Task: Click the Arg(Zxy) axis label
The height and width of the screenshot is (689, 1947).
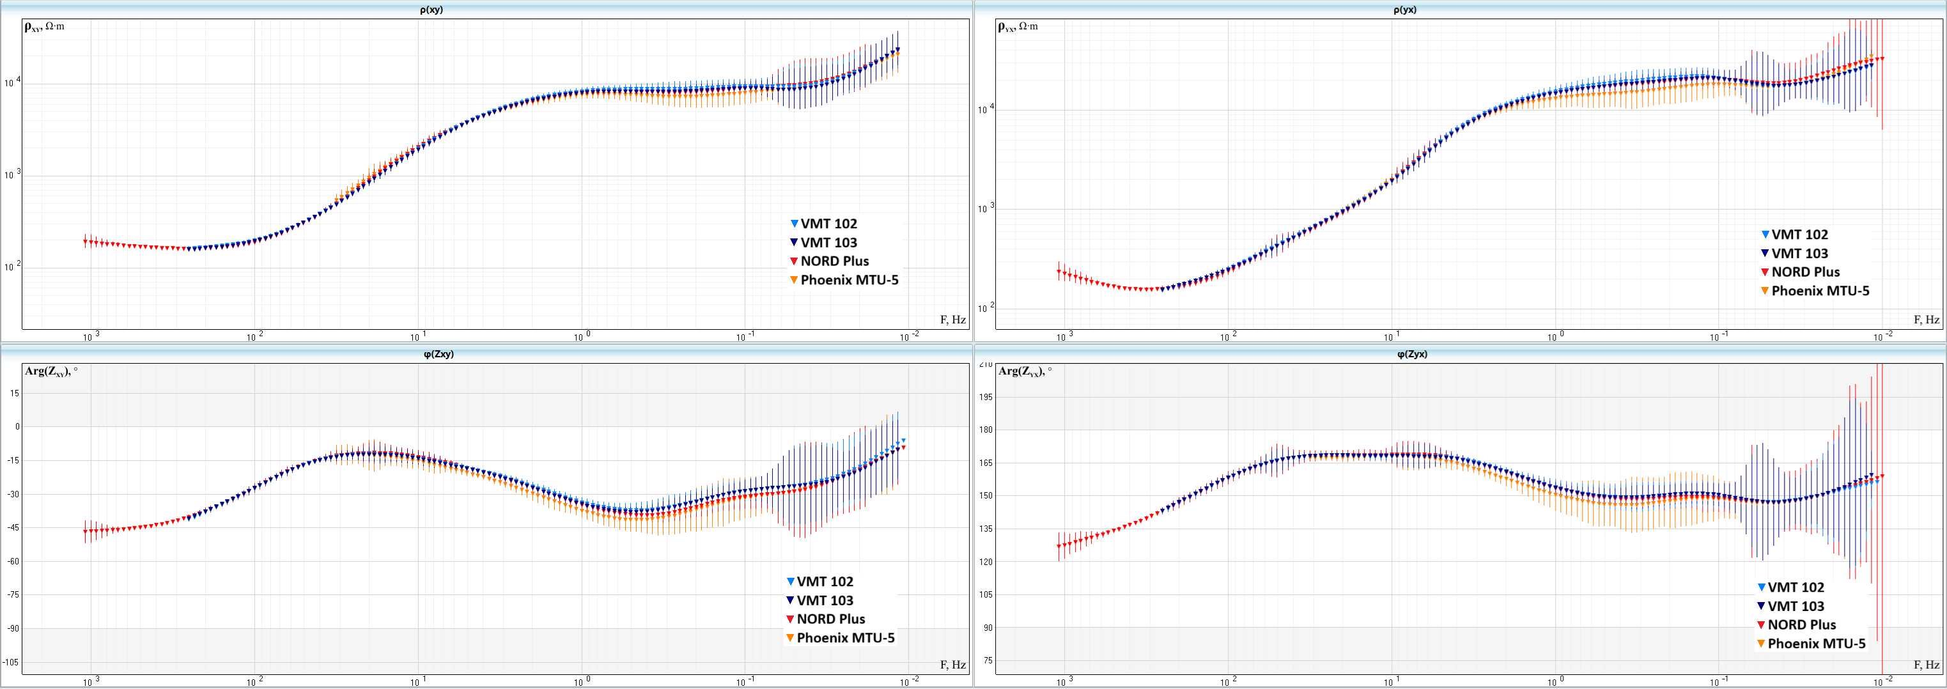Action: click(x=50, y=371)
